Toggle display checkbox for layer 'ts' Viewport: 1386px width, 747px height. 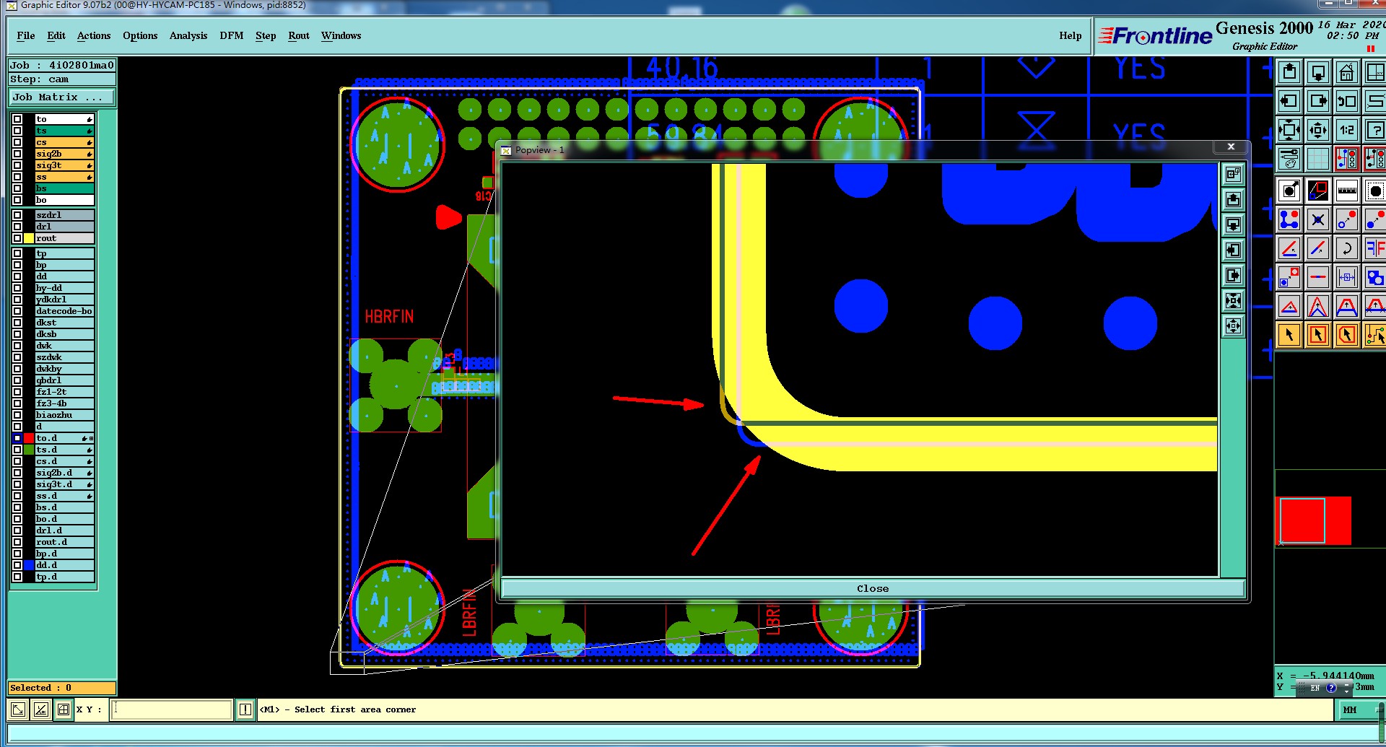tap(17, 131)
